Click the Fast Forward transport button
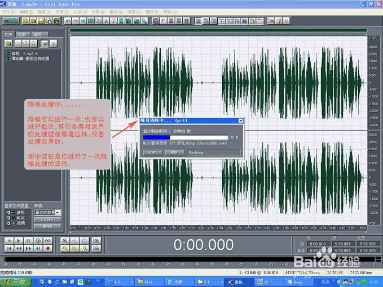The height and width of the screenshot is (287, 383). 28,249
